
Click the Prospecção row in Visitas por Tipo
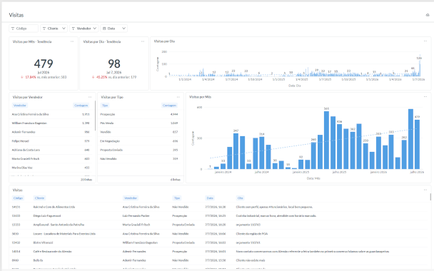click(139, 114)
